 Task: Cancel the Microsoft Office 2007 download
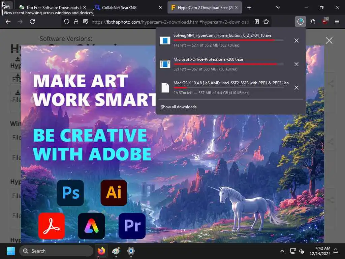click(x=296, y=64)
